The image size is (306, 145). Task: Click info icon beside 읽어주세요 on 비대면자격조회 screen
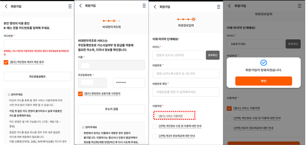pyautogui.click(x=83, y=127)
